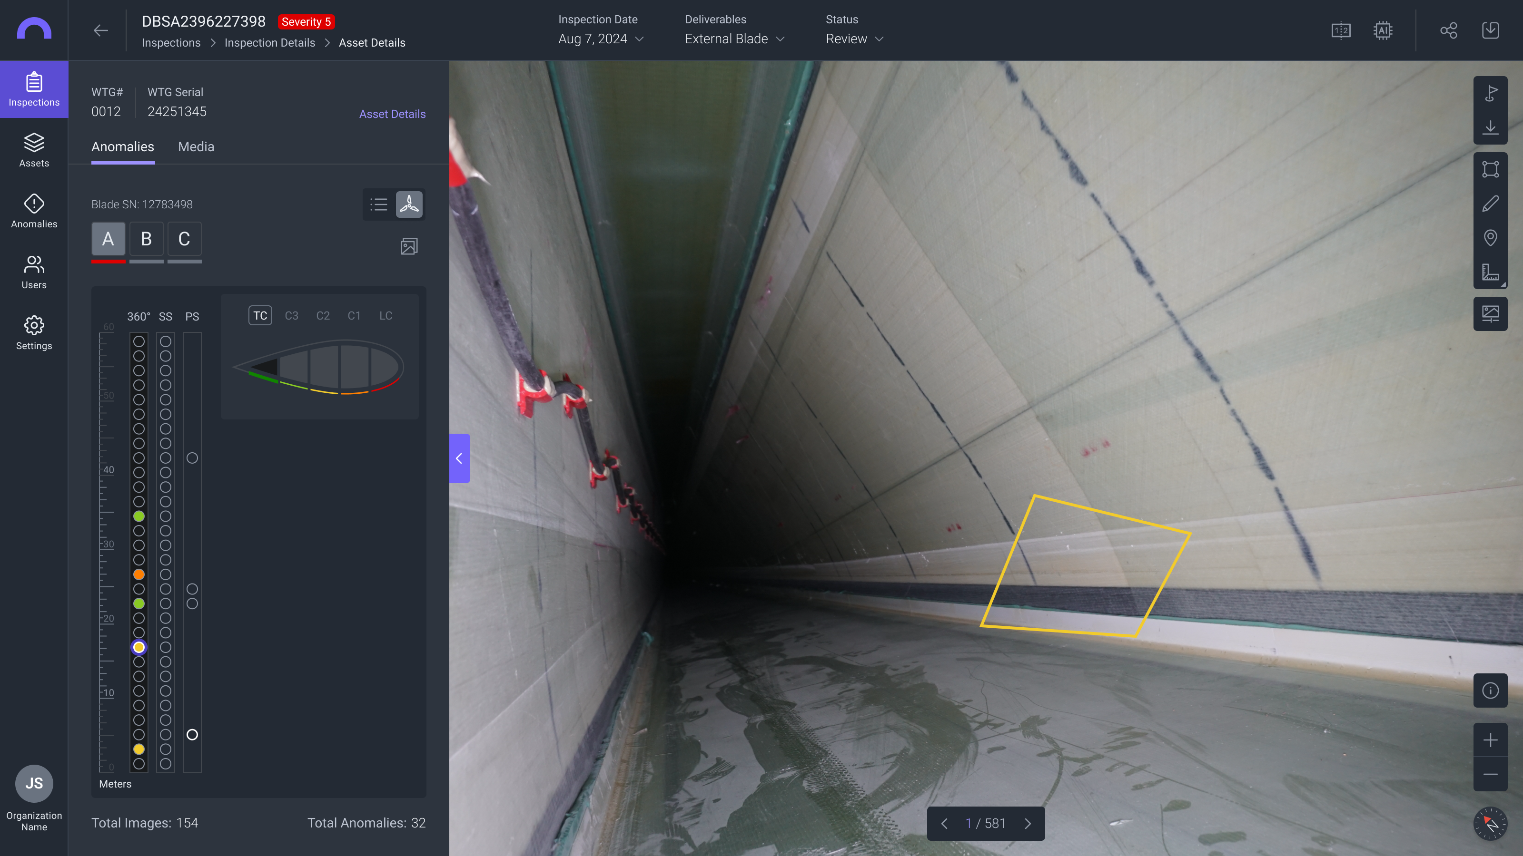Click the location pin tool

tap(1490, 237)
